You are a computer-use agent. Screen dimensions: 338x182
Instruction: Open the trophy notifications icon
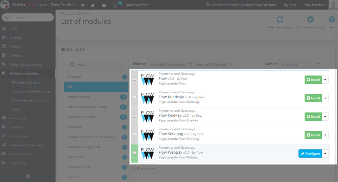pos(115,5)
